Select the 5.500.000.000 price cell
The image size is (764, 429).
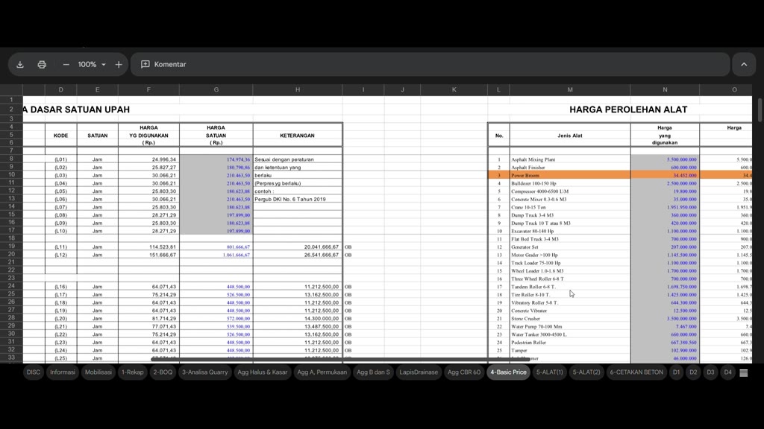(x=665, y=159)
